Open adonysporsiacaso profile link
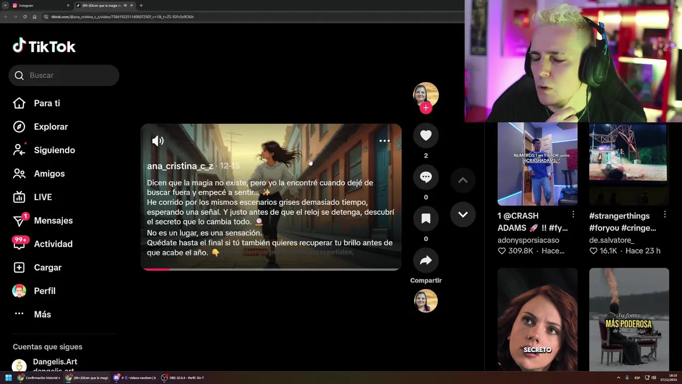Screen dimensions: 682x384 [529, 240]
